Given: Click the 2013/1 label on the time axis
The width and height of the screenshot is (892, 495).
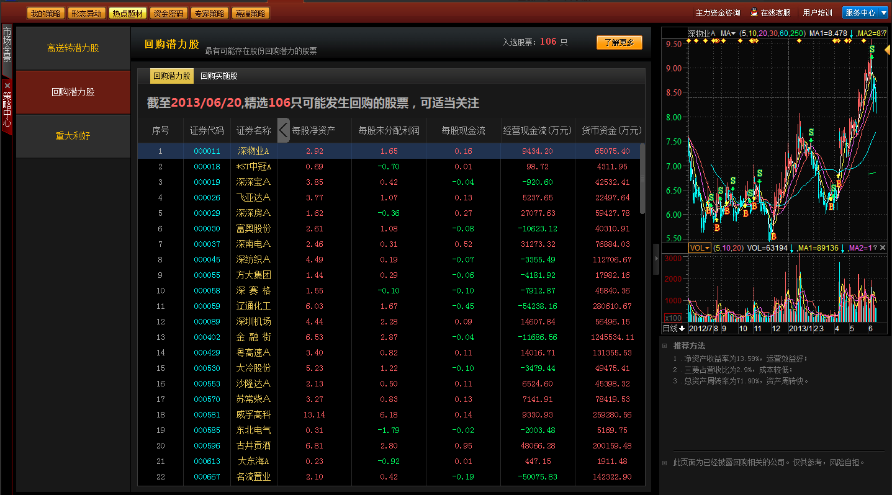Looking at the screenshot, I should click(x=800, y=328).
